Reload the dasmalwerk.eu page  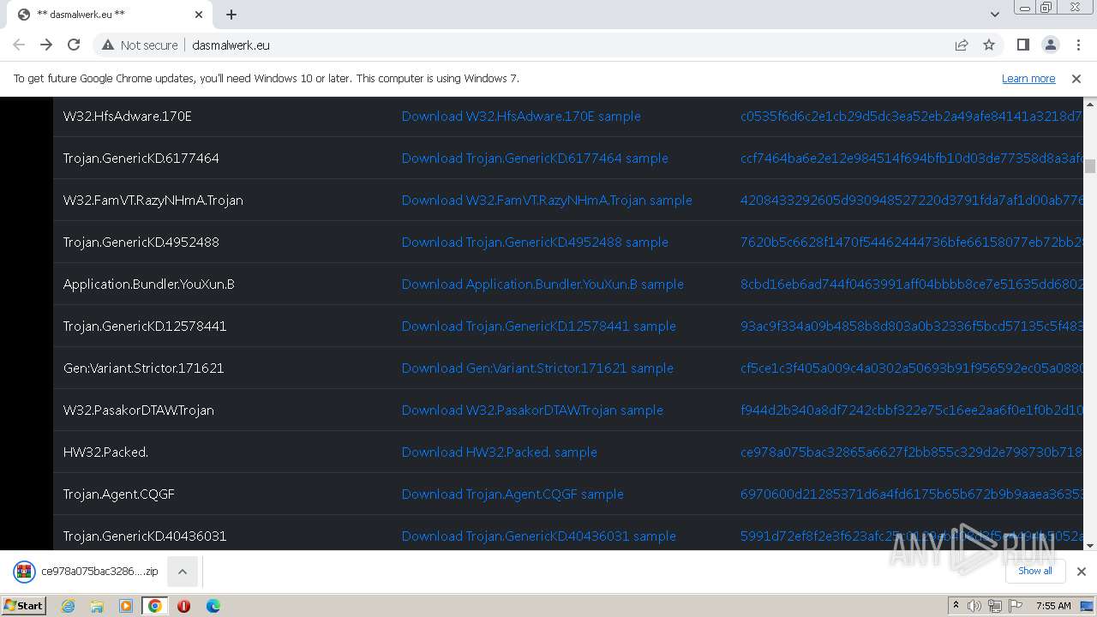(x=74, y=45)
